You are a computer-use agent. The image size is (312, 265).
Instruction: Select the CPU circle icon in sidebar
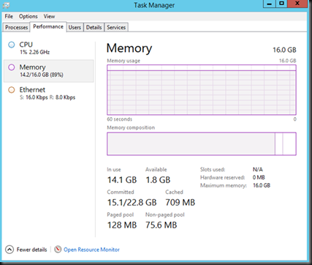(12, 45)
